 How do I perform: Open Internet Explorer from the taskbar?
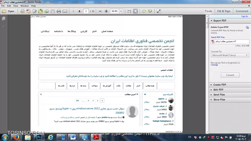click(50, 137)
